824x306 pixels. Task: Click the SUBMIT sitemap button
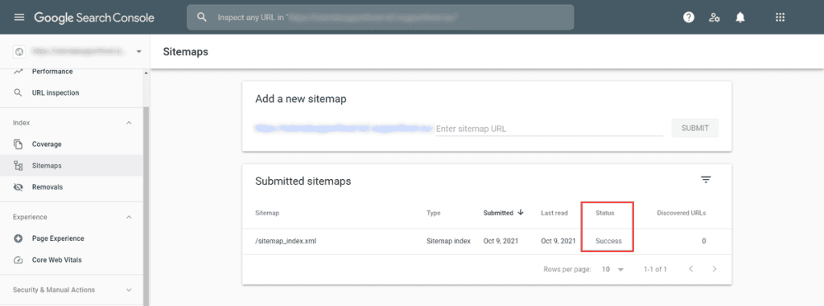(694, 128)
